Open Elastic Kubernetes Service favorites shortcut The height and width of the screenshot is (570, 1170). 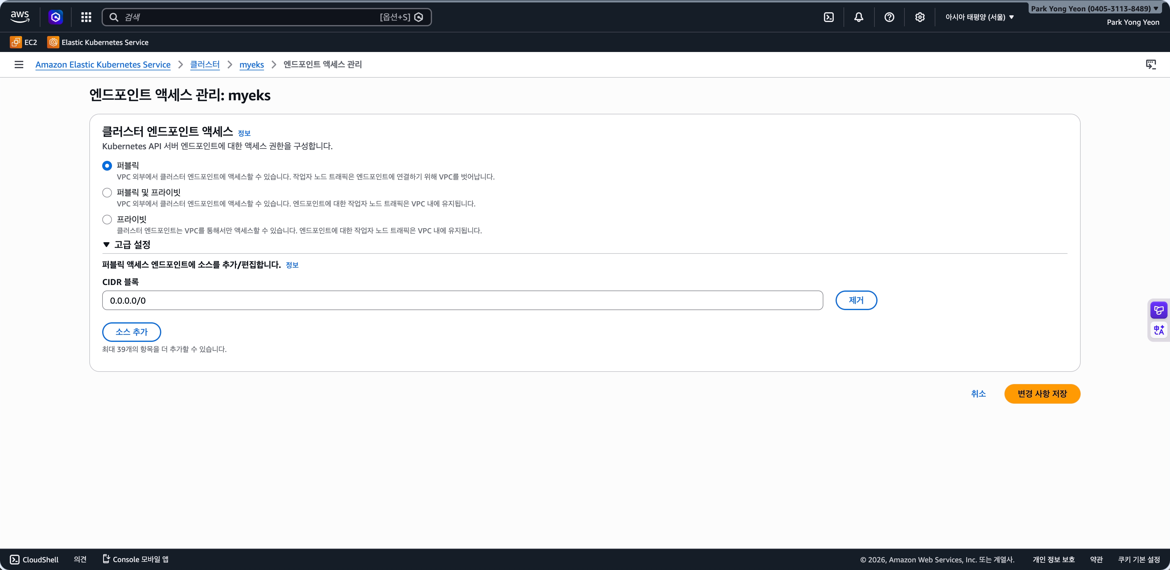(x=98, y=42)
